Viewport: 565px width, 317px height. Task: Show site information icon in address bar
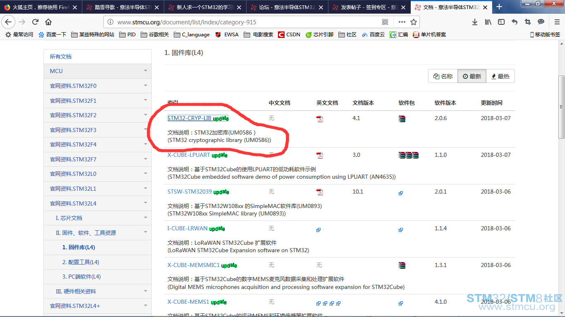[x=110, y=22]
